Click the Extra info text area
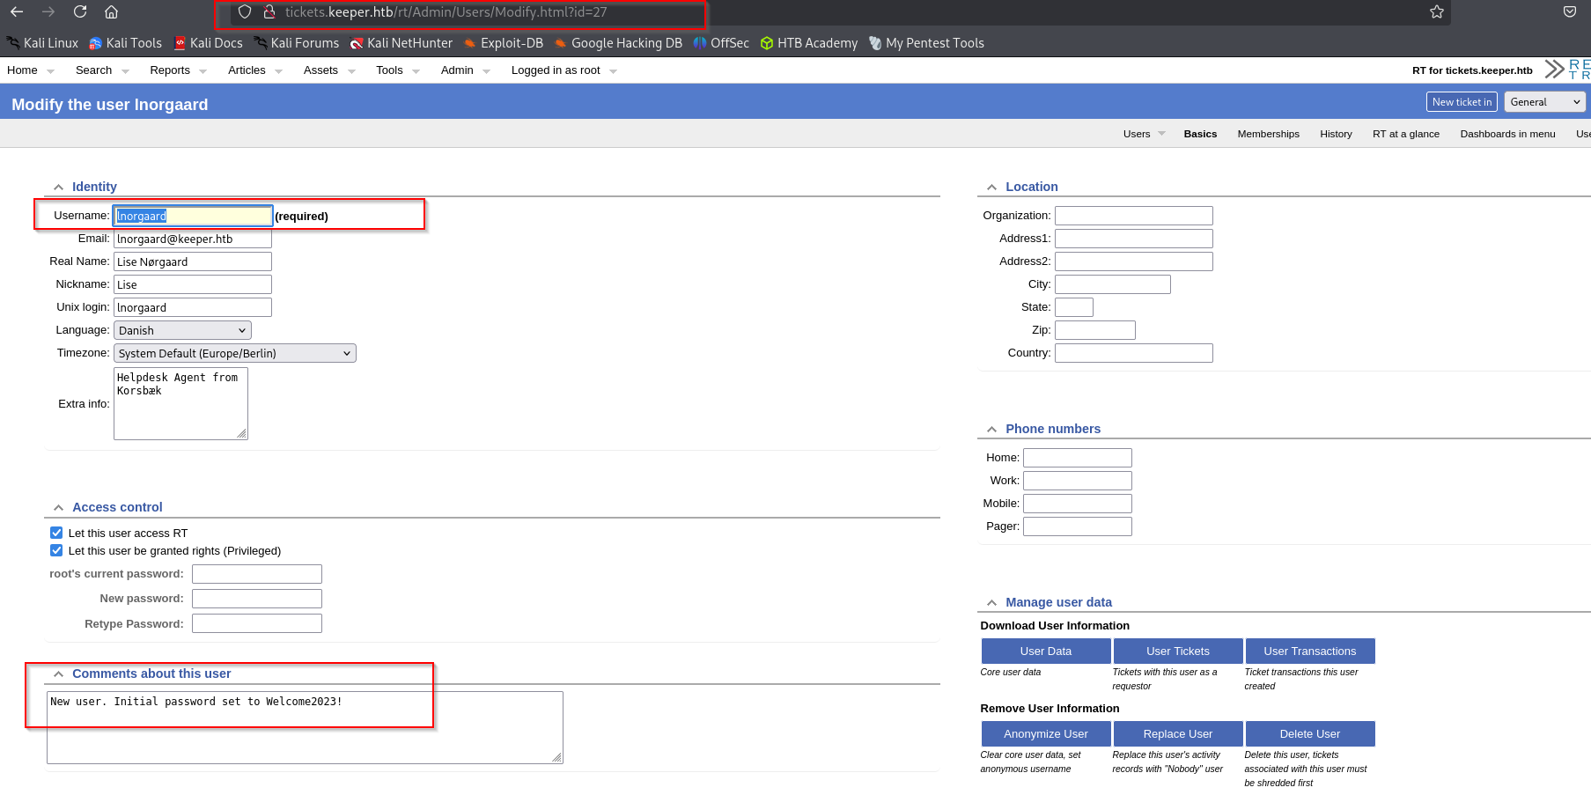 [x=180, y=403]
